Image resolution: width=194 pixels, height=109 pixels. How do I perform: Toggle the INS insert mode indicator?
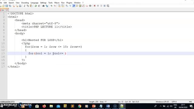[x=190, y=102]
